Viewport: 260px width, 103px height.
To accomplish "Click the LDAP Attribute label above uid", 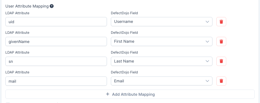I will (17, 13).
